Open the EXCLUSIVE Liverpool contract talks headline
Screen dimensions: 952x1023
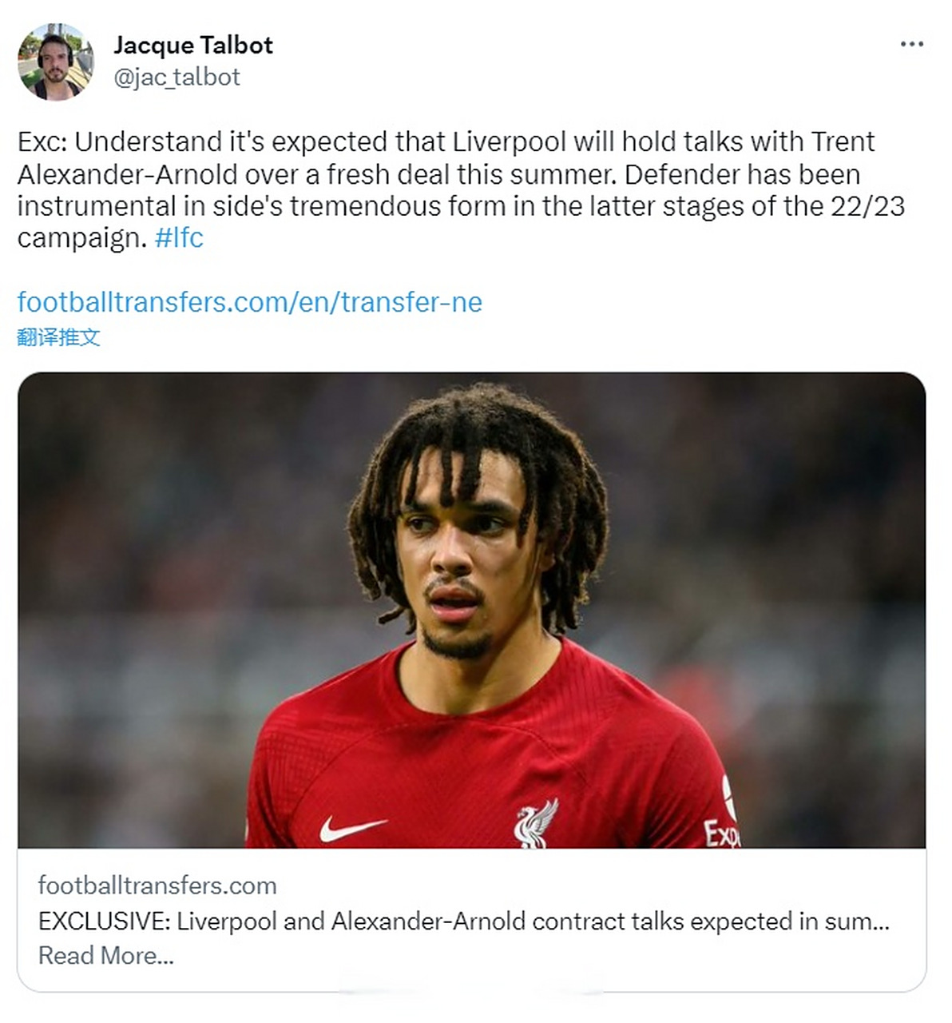point(463,921)
